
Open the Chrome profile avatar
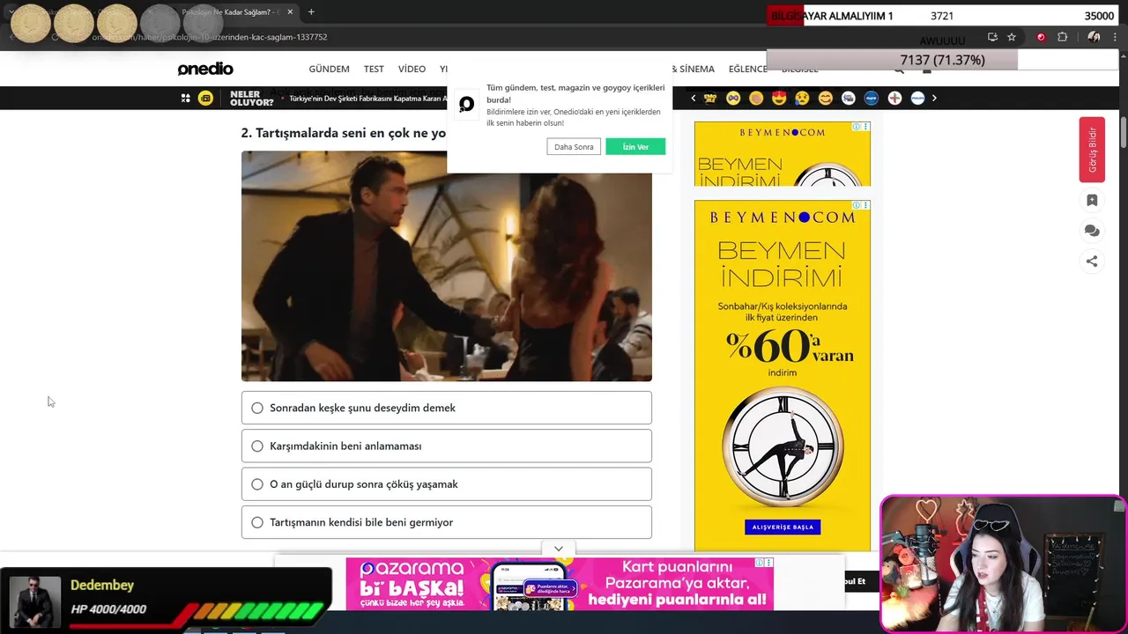[1094, 37]
